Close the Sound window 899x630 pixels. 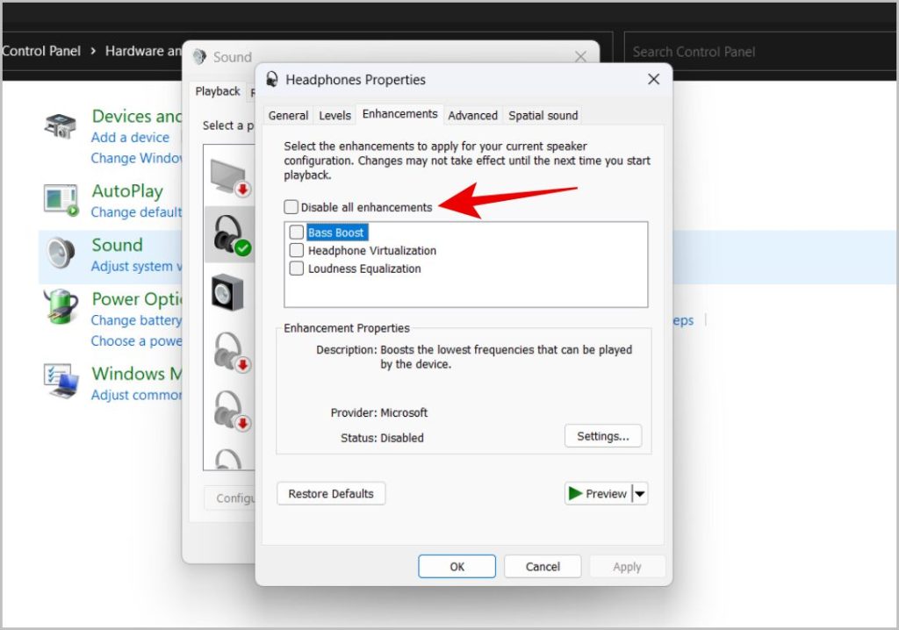(580, 56)
